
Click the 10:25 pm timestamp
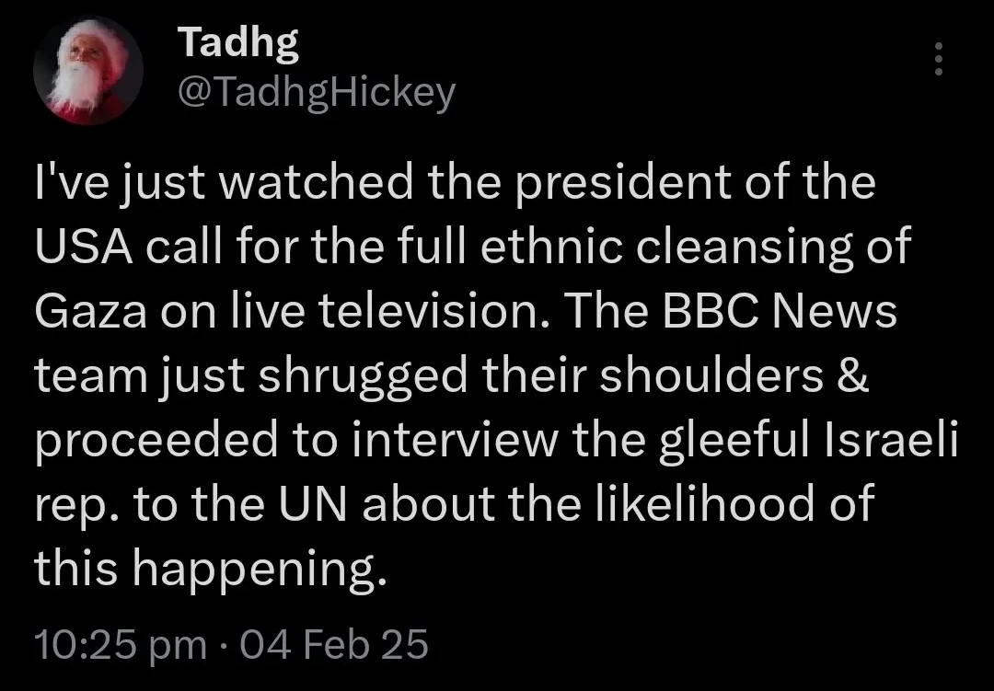pos(121,644)
